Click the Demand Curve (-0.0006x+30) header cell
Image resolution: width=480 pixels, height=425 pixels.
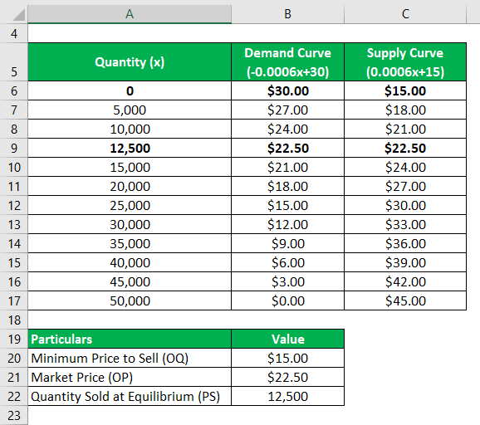(288, 62)
